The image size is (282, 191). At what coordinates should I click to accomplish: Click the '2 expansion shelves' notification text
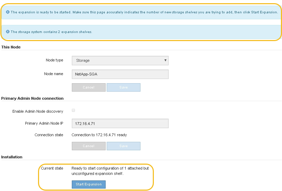pyautogui.click(x=51, y=32)
